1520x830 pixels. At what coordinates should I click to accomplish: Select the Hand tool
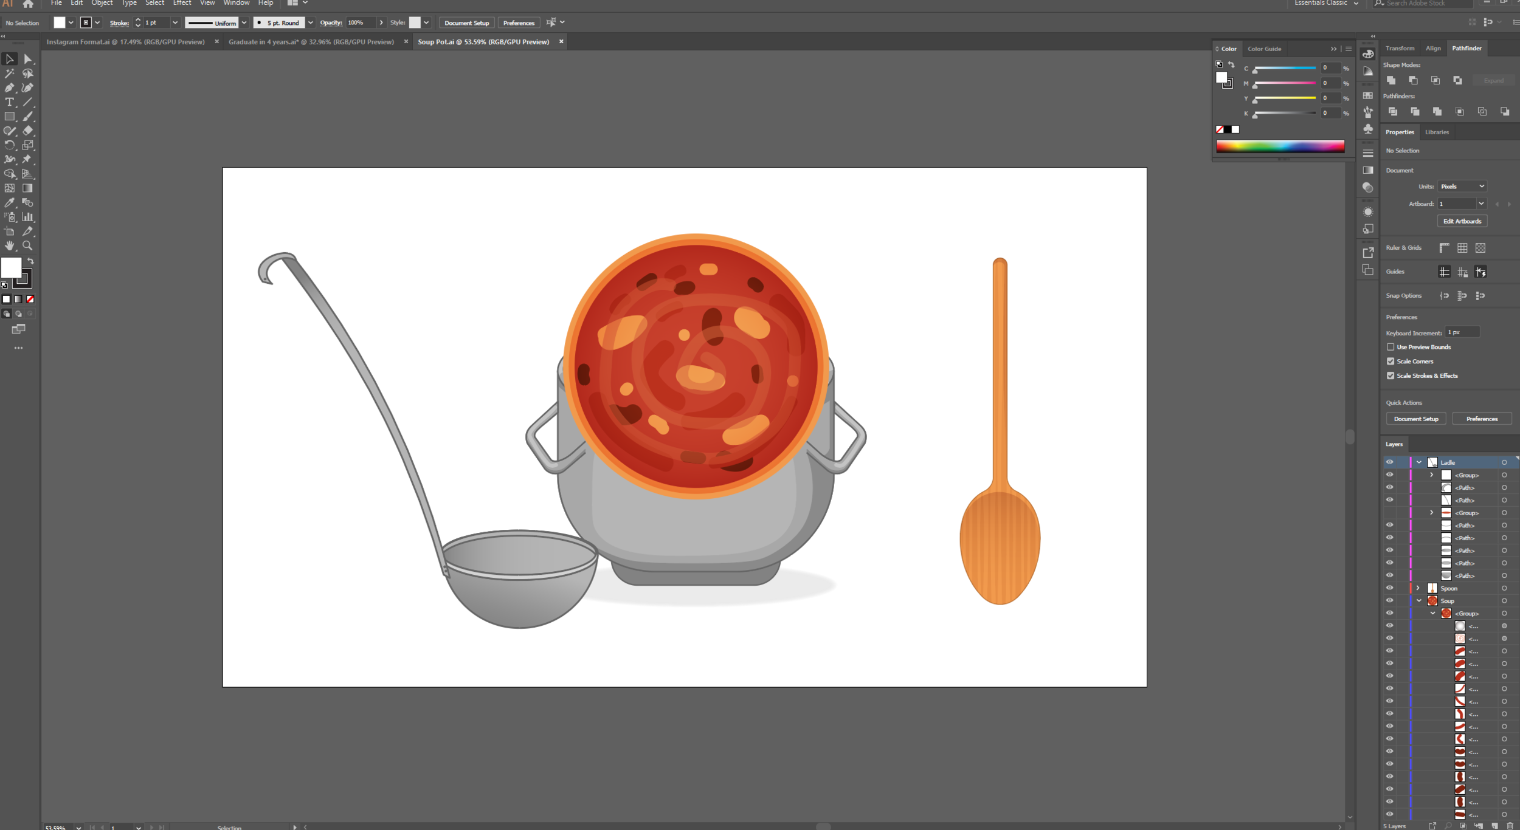point(9,246)
